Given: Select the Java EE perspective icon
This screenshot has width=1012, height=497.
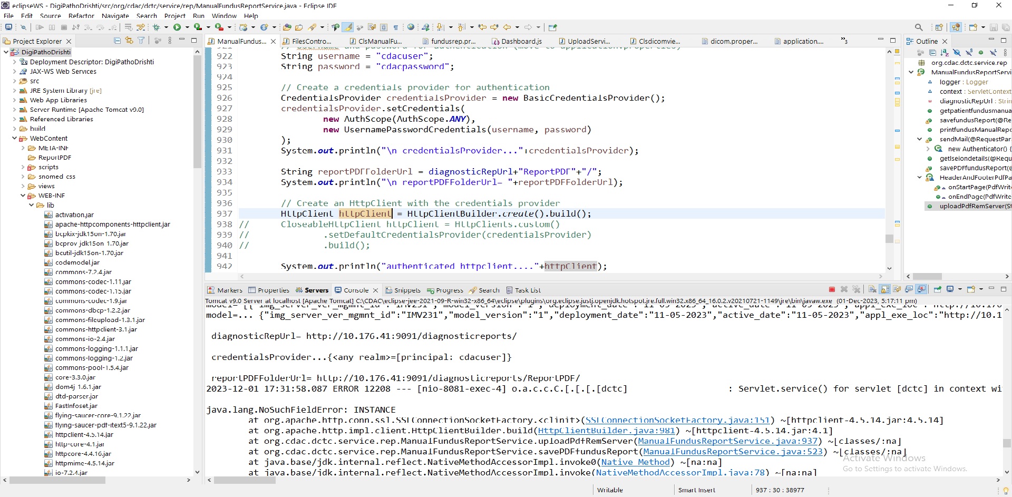Looking at the screenshot, I should 956,27.
